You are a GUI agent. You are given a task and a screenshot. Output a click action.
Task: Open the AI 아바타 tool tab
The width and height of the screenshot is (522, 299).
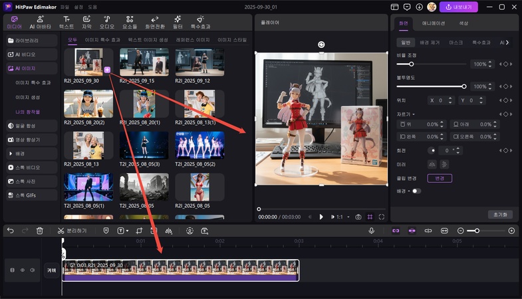(40, 23)
